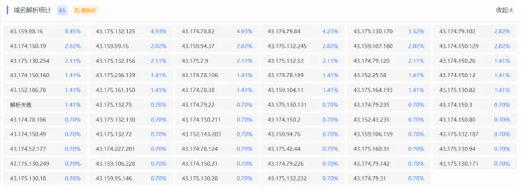Select IP 43.159.95.146

pos(114,179)
